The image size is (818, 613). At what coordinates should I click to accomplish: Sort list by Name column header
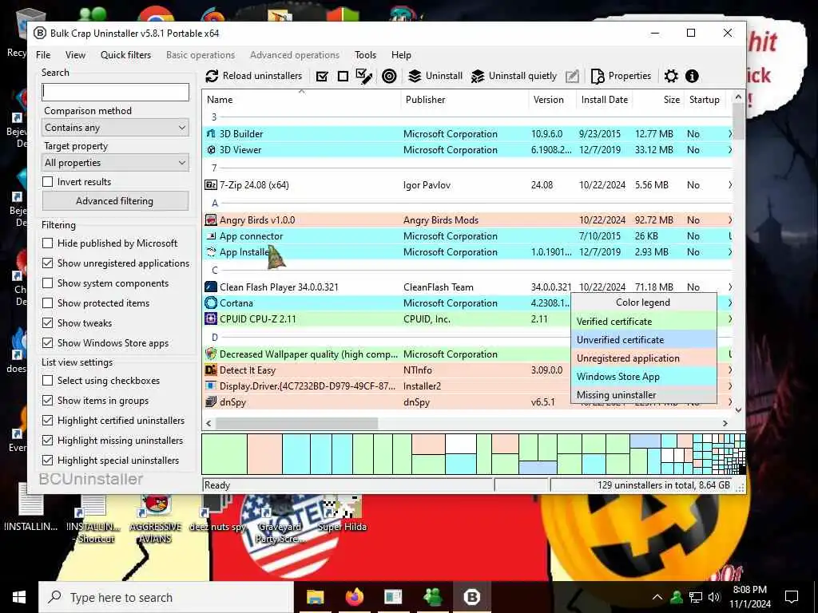pos(301,100)
